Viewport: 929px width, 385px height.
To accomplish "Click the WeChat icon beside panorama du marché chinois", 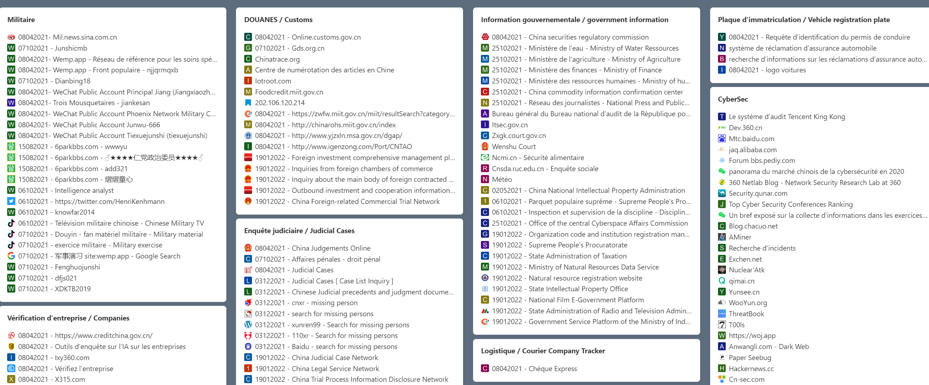I will point(722,171).
